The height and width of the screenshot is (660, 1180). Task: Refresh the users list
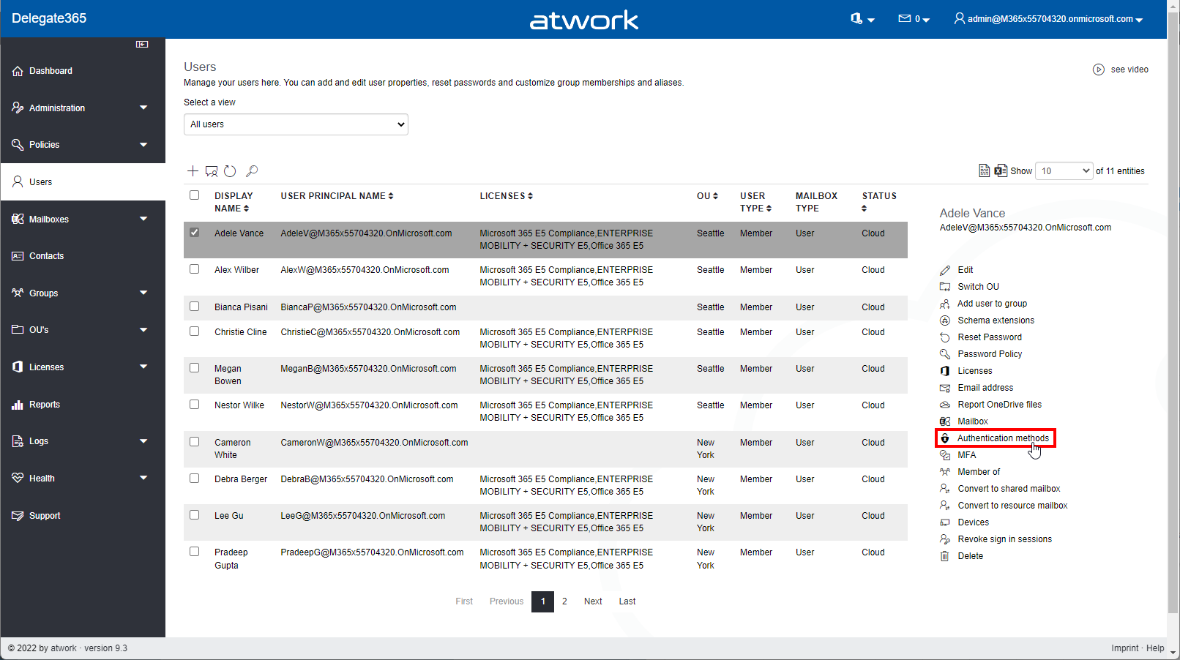tap(230, 171)
